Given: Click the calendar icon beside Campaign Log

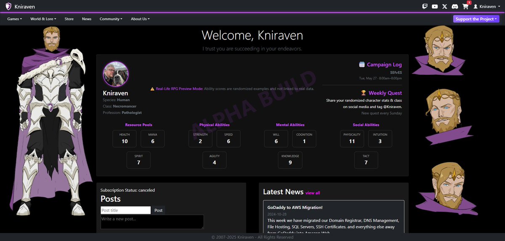Looking at the screenshot, I should click(x=361, y=64).
